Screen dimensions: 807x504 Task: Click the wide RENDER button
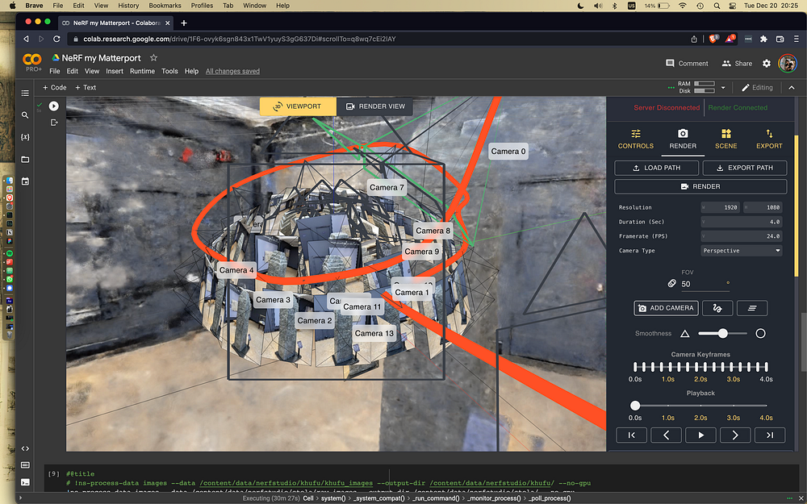point(700,186)
